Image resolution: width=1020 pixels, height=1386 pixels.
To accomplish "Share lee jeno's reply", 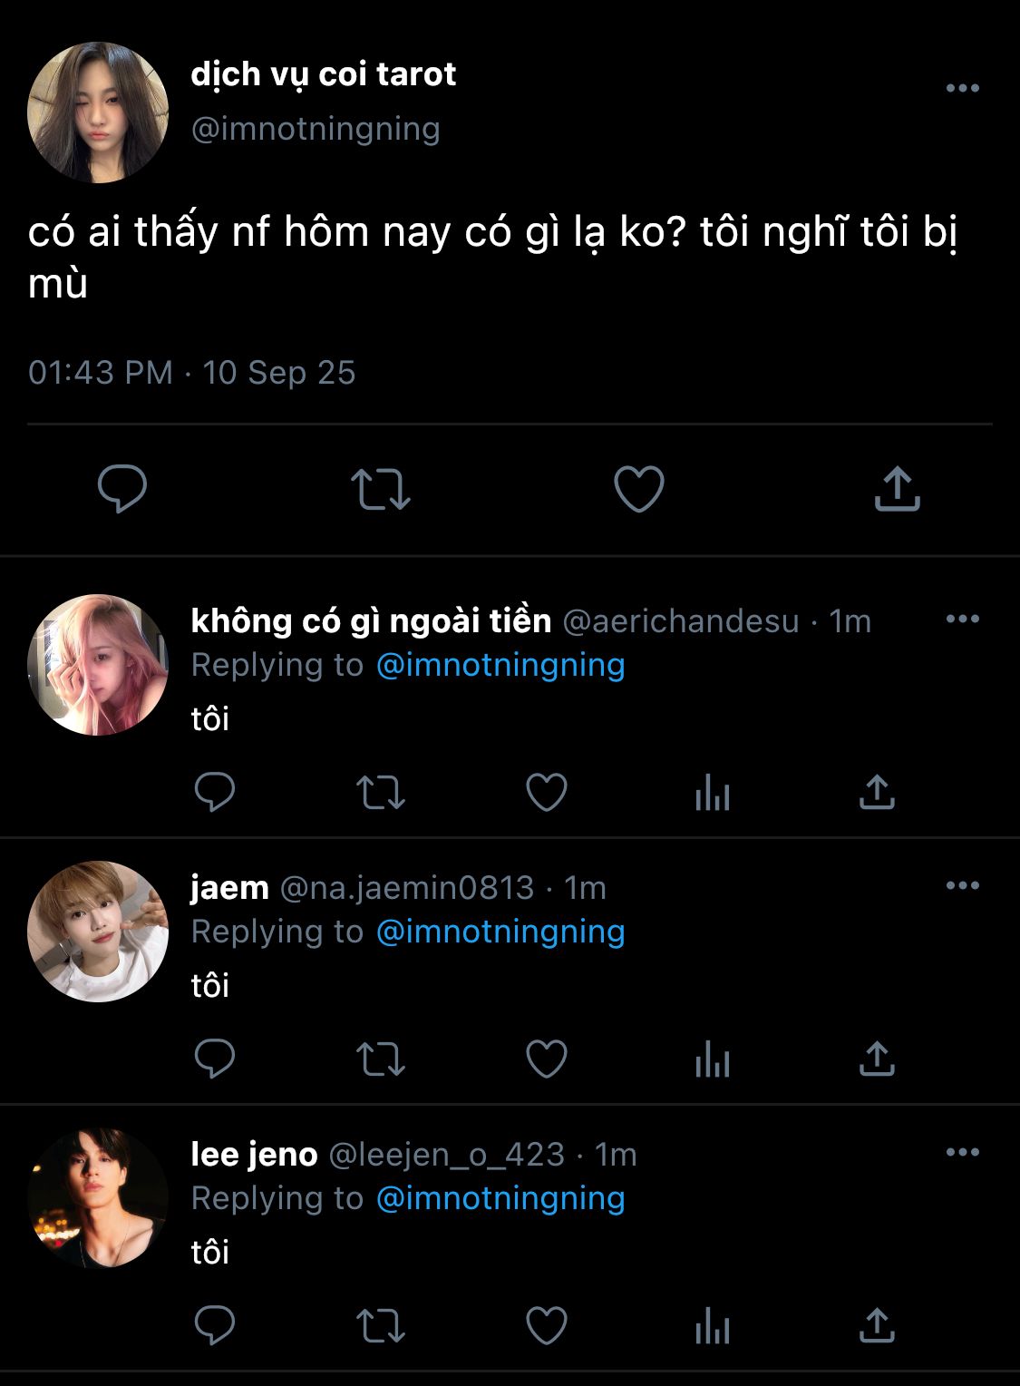I will tap(877, 1326).
